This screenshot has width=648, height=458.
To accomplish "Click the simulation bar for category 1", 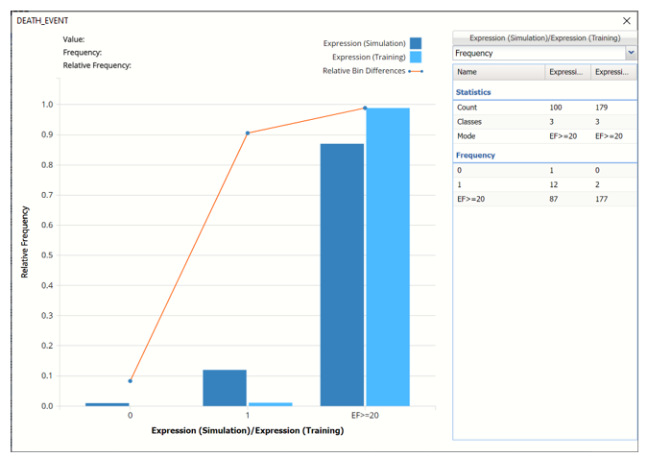I will click(225, 388).
